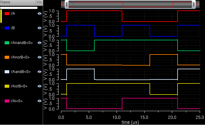205x125 pixels.
Task: Select the /AnandB<0> signal name
Action: click(22, 43)
